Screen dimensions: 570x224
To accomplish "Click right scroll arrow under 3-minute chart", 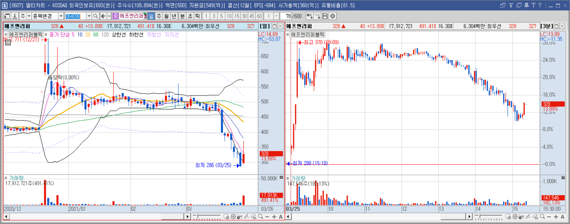I will click(x=469, y=217).
